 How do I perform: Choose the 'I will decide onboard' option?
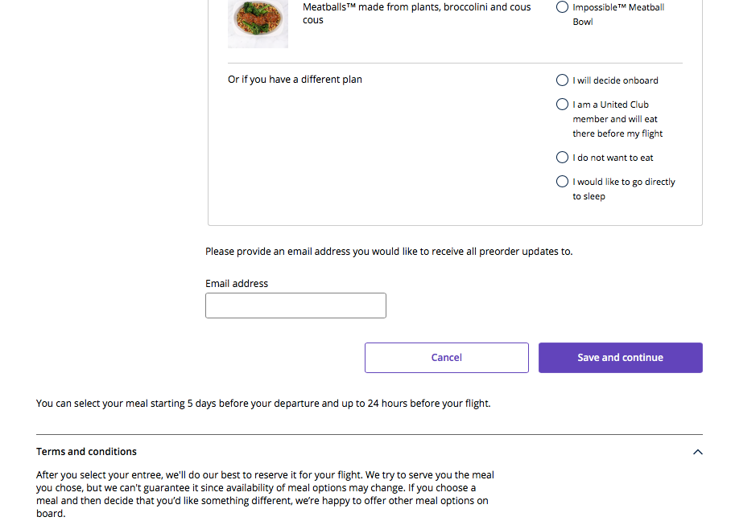point(562,80)
